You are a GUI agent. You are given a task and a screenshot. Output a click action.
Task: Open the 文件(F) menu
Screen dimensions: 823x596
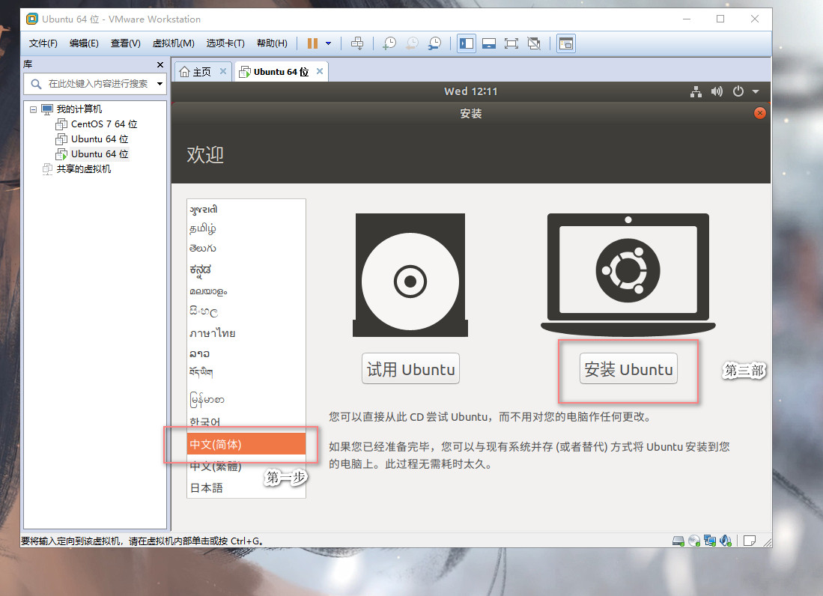(43, 43)
